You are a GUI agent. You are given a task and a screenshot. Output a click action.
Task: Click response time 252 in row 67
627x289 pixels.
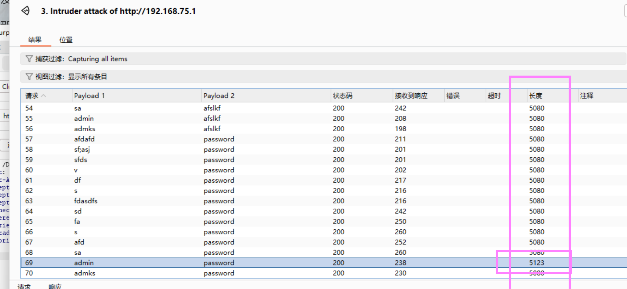tap(400, 242)
